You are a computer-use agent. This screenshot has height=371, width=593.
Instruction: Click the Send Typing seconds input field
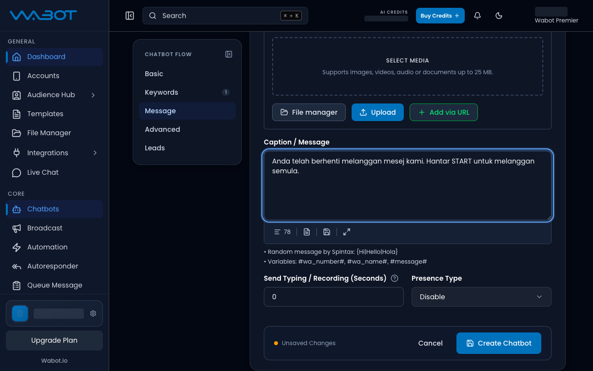(x=334, y=297)
